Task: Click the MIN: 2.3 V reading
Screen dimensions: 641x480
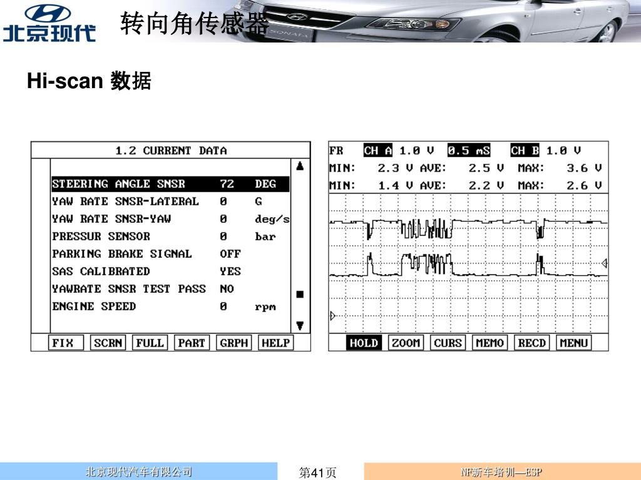Action: 371,168
